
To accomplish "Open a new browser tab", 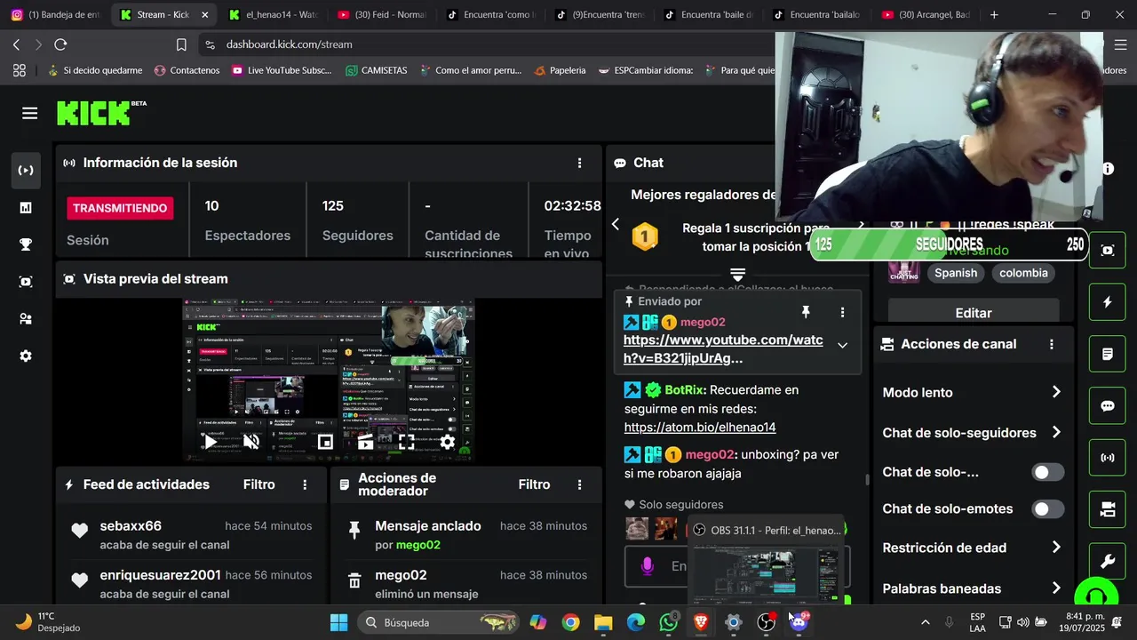I will [x=994, y=15].
